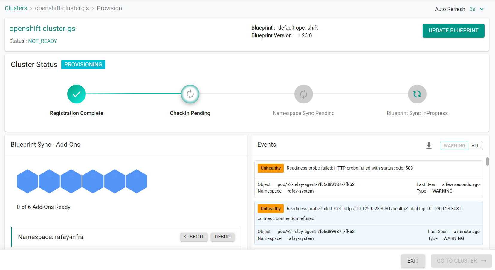Click the Auto Refresh label
The height and width of the screenshot is (270, 495).
tap(450, 9)
